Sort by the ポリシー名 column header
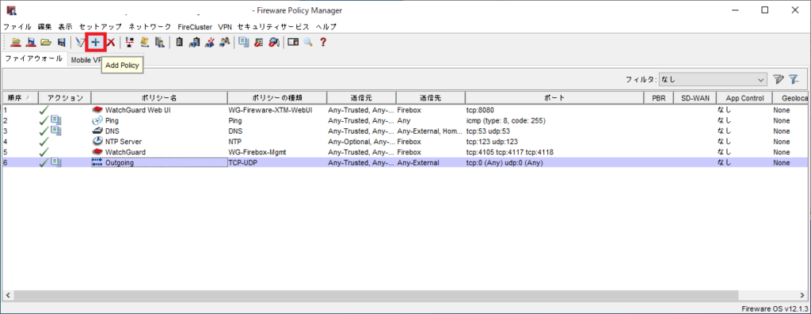The height and width of the screenshot is (314, 811). click(159, 97)
